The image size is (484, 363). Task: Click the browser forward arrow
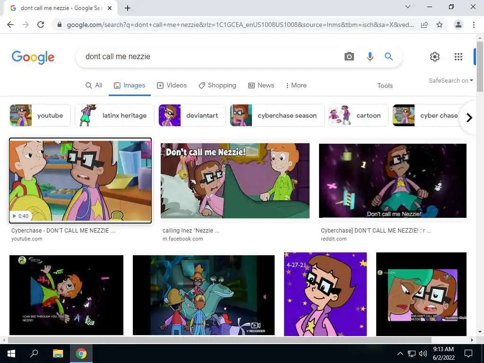[x=26, y=25]
